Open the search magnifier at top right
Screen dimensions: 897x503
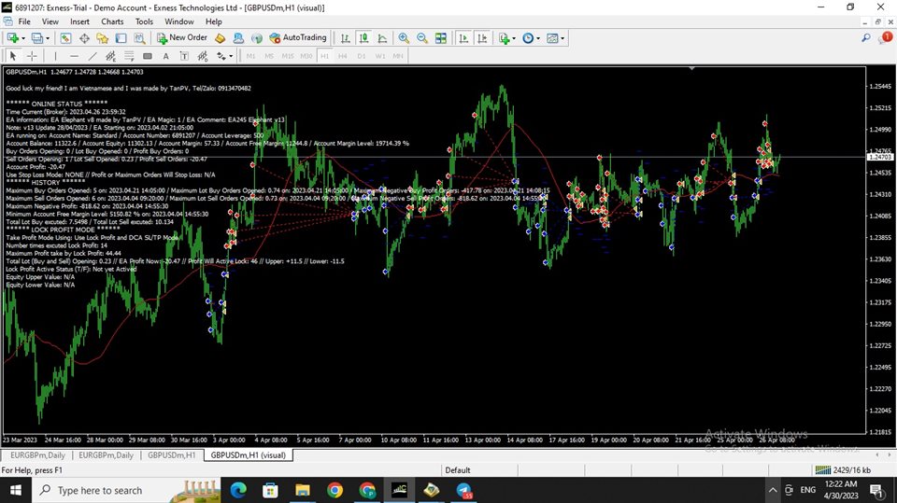point(866,37)
